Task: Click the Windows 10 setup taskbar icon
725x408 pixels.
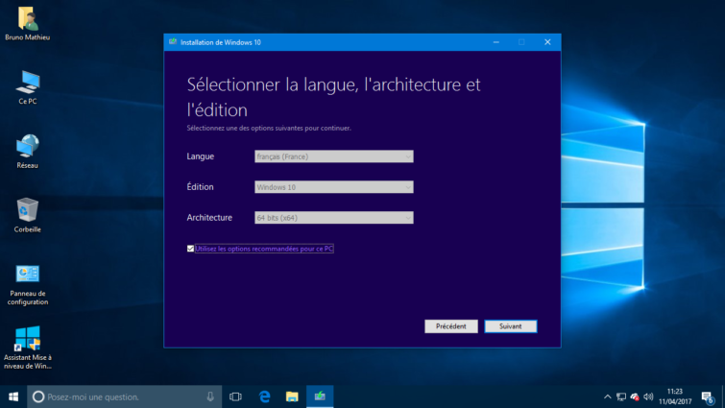Action: click(320, 396)
